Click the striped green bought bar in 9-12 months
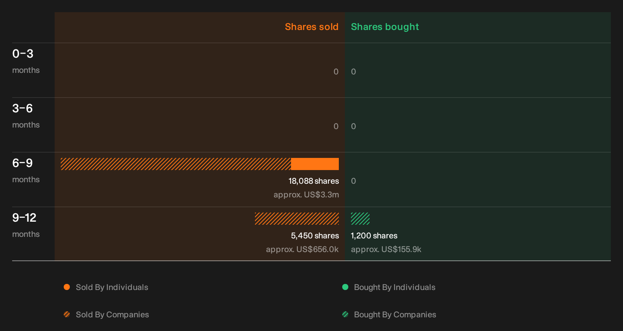Viewport: 623px width, 331px height. pos(360,219)
